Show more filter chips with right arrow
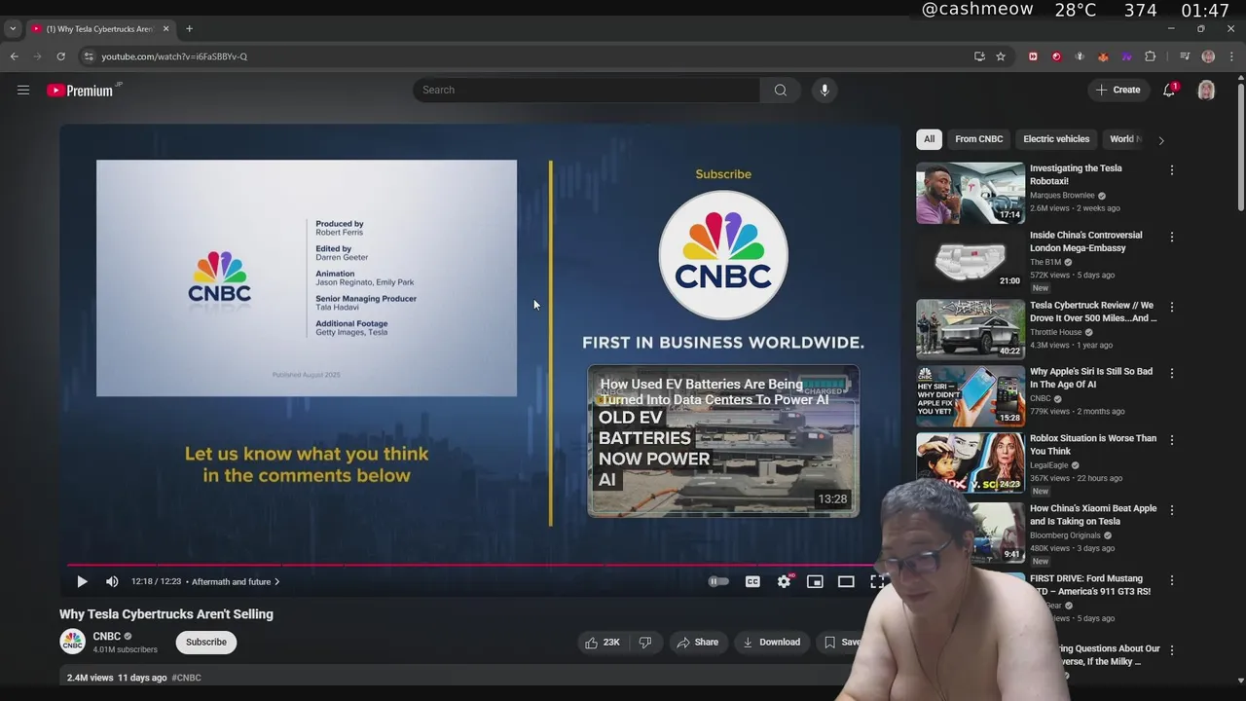Screen dimensions: 1246x701 1160,140
